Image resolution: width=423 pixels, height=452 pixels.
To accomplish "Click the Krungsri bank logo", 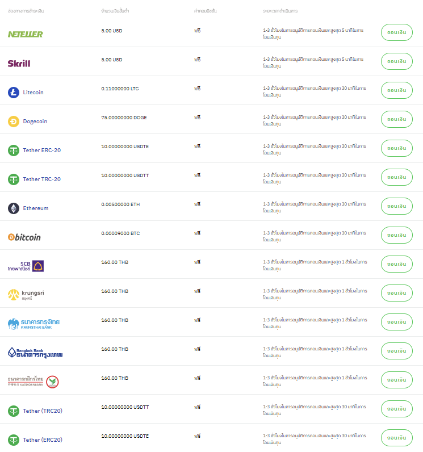I will [26, 295].
